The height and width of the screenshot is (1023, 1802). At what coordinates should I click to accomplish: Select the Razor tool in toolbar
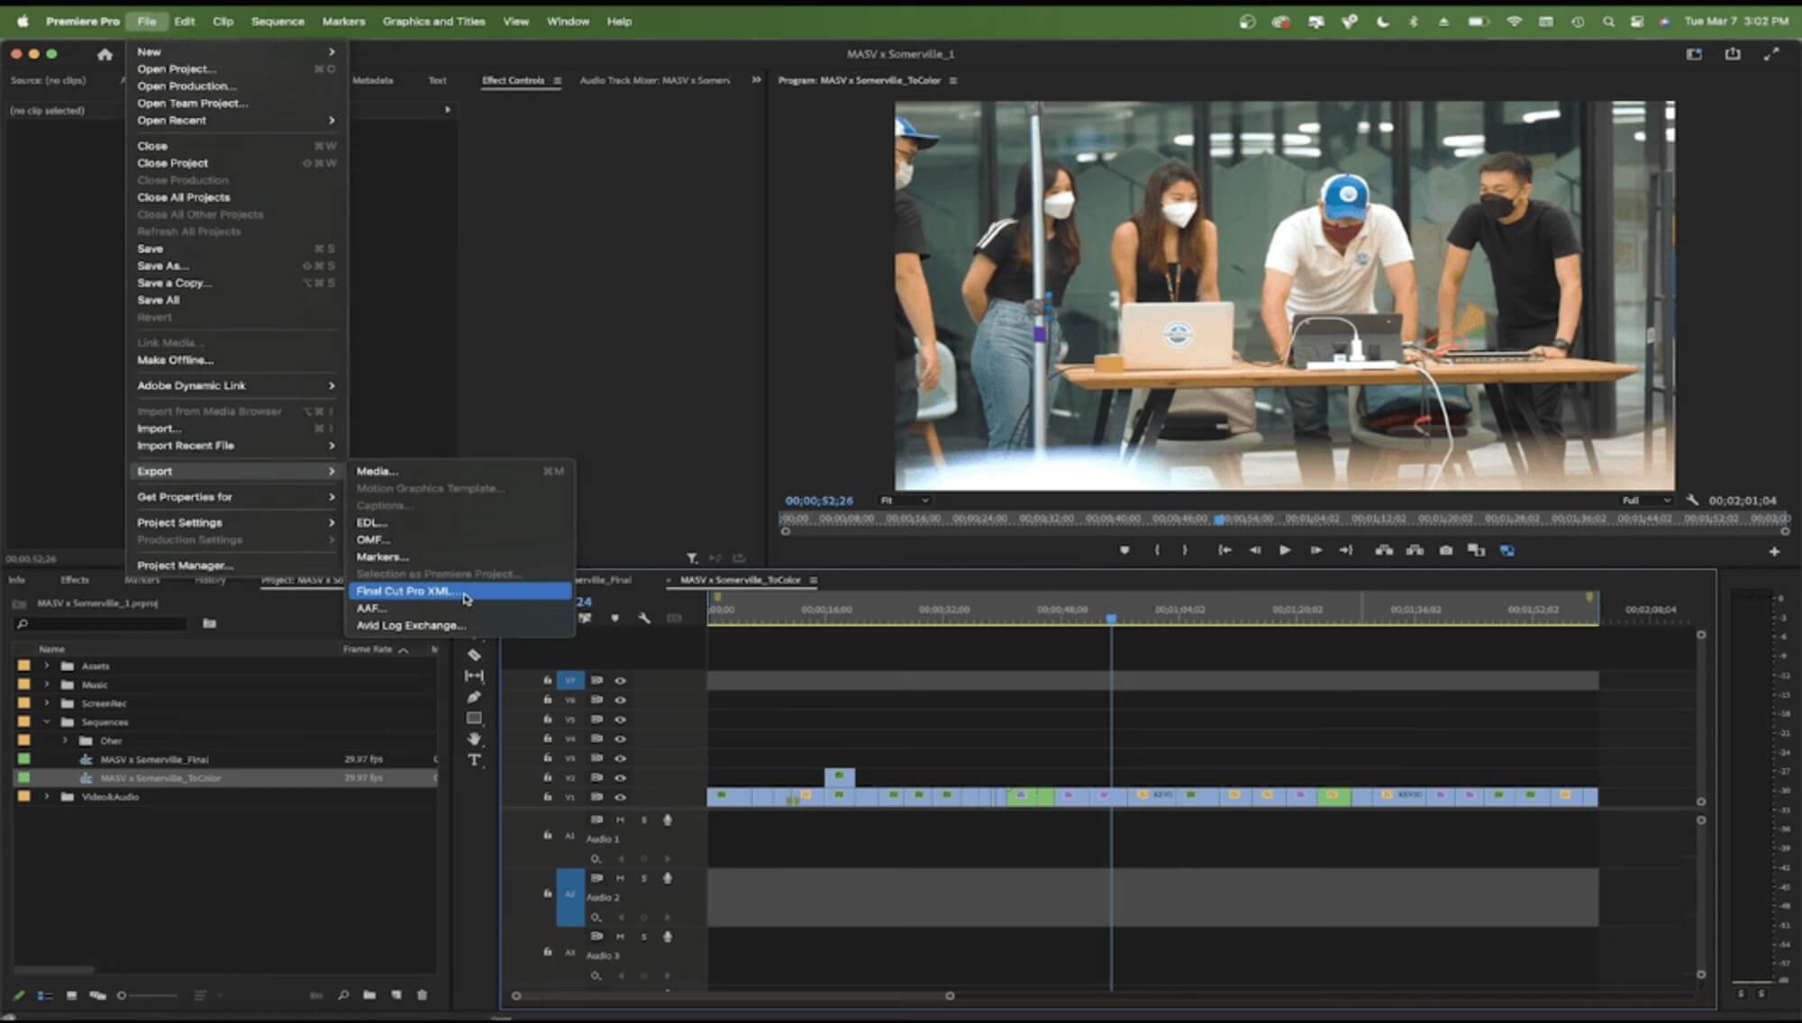click(x=474, y=655)
